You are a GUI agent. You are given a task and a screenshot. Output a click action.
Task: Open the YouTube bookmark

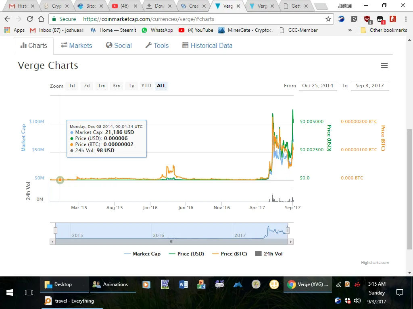coord(196,30)
